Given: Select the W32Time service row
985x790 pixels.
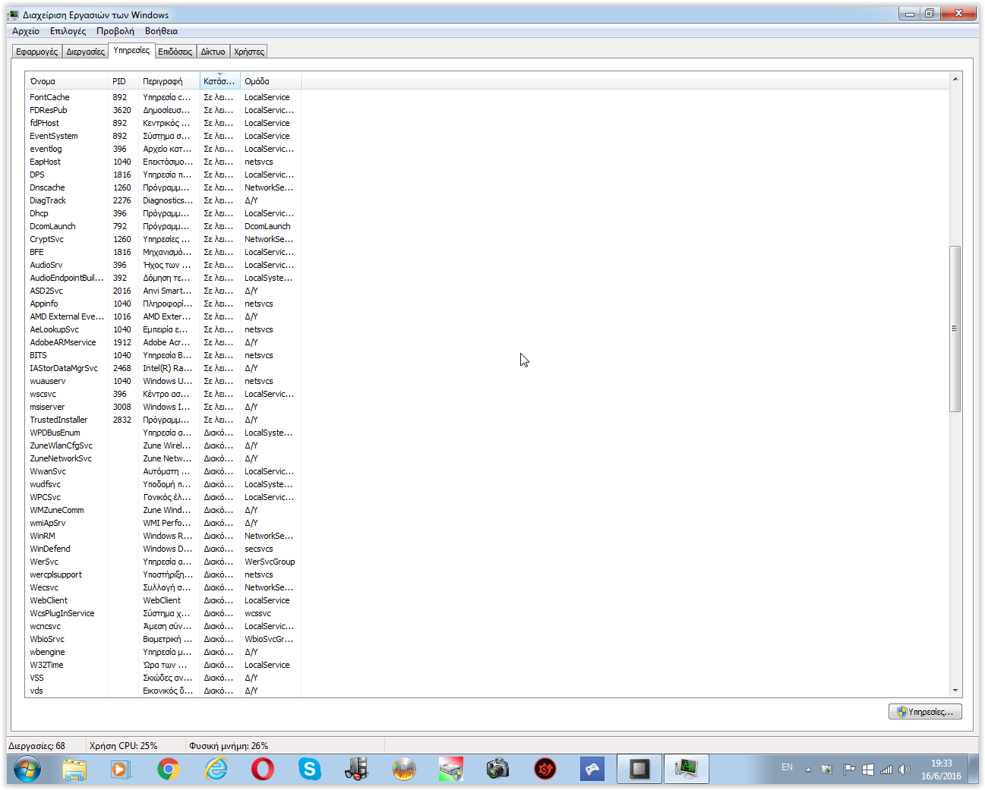Looking at the screenshot, I should point(163,665).
